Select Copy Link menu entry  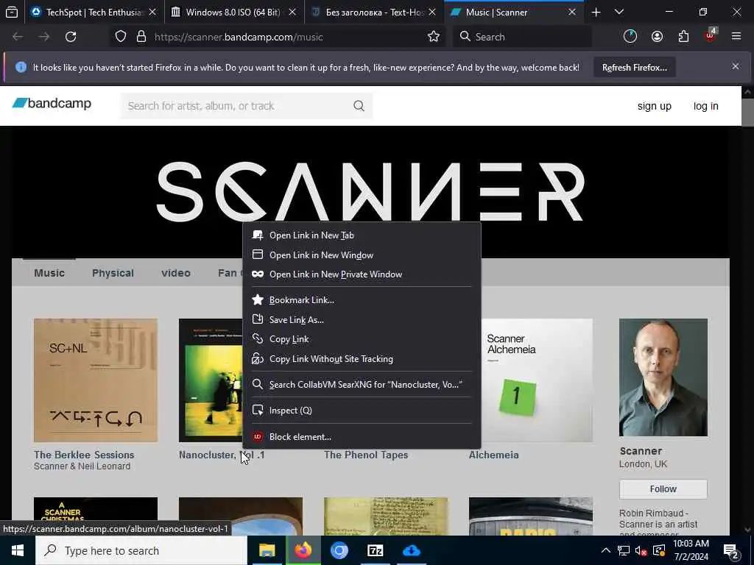tap(362, 339)
